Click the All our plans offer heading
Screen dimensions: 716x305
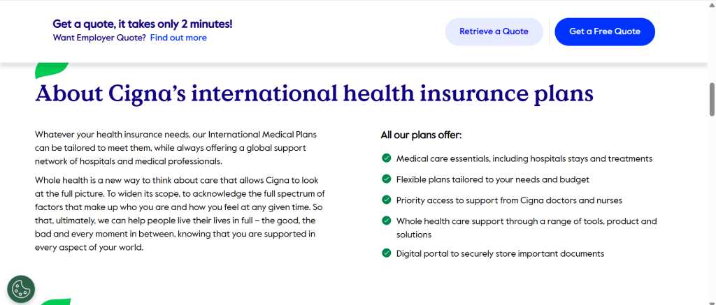pyautogui.click(x=421, y=135)
